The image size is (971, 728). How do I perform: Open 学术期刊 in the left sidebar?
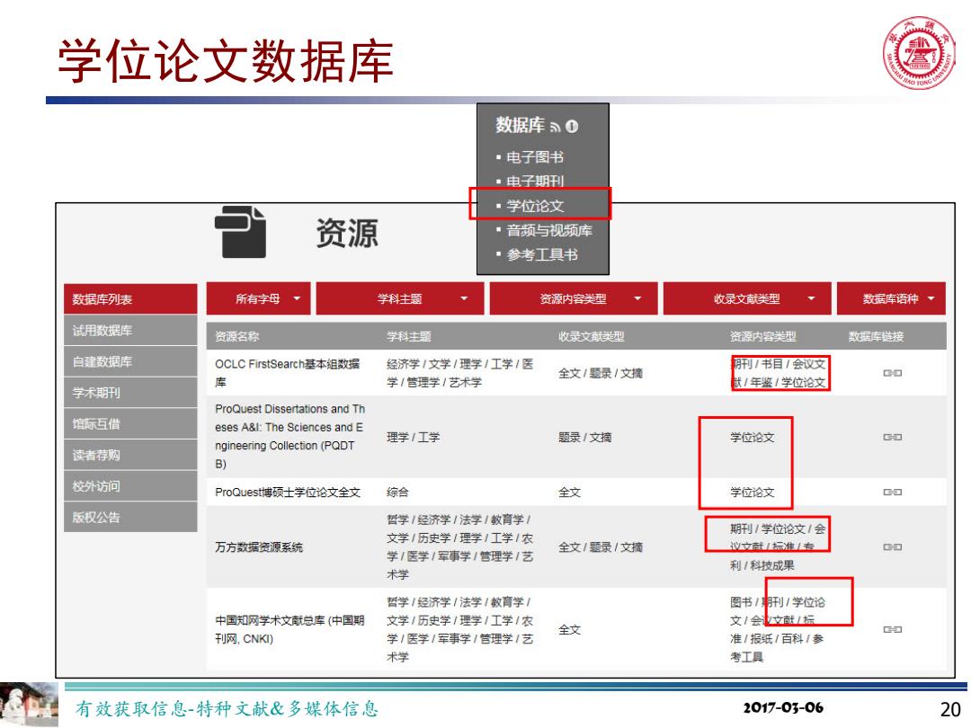tap(130, 393)
